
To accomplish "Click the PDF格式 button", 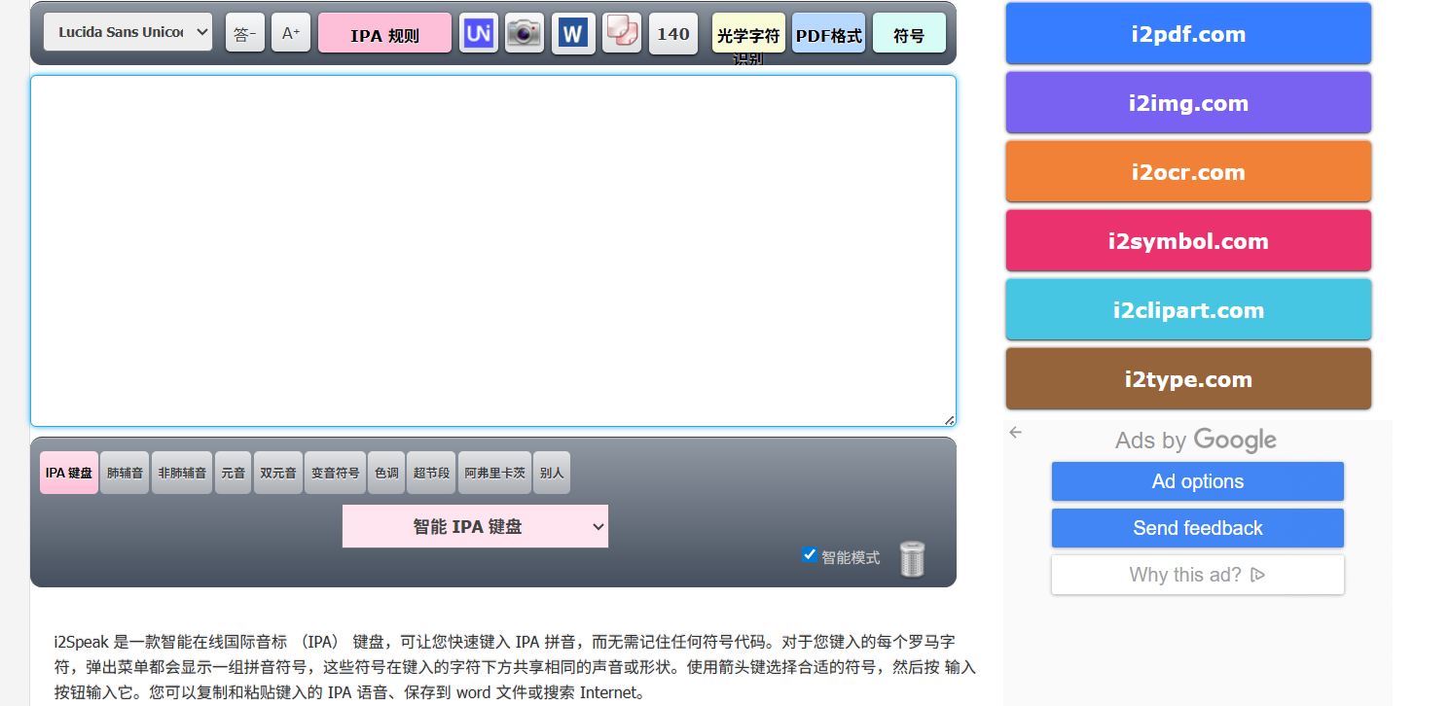I will click(828, 33).
